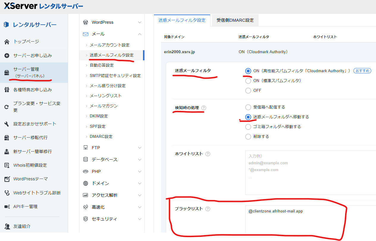This screenshot has width=376, height=241.
Task: Click the WordPress logo icon in menu
Action: tap(86, 22)
